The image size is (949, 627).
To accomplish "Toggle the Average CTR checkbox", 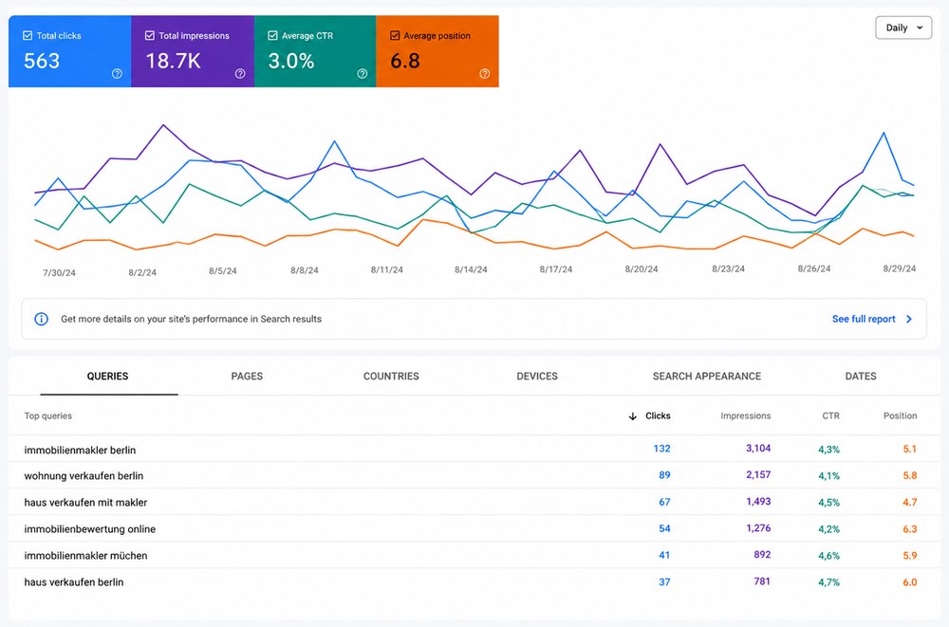I will pos(273,36).
